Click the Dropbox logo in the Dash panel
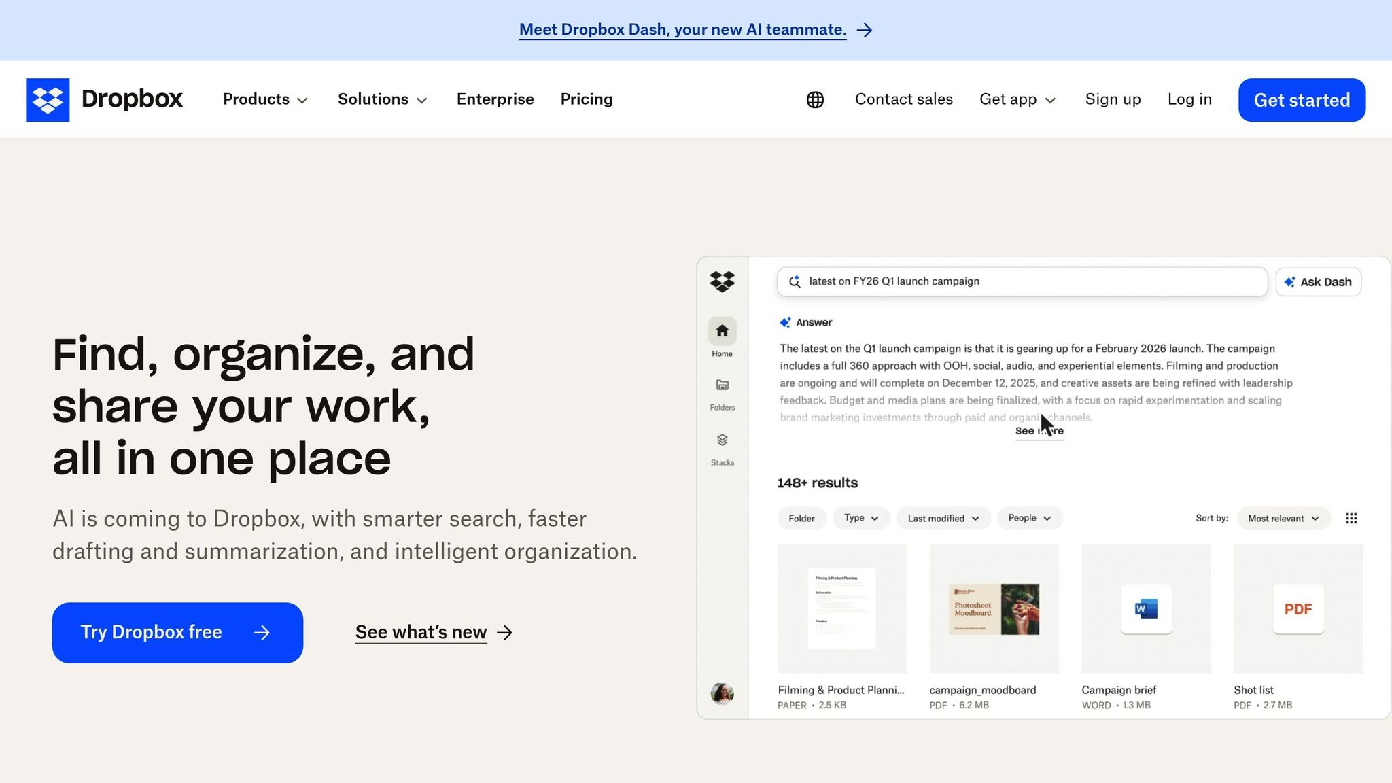The image size is (1392, 783). [722, 282]
